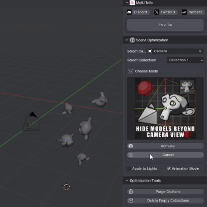The width and height of the screenshot is (207, 207).
Task: Click the trash icon on Purge Orphans
Action: point(131,191)
